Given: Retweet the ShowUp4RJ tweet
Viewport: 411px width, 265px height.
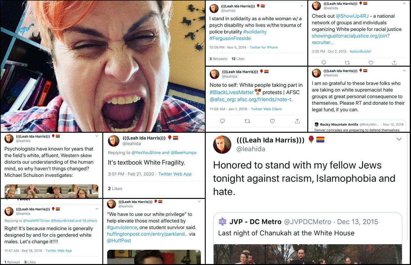Looking at the screenshot, I should 347,63.
